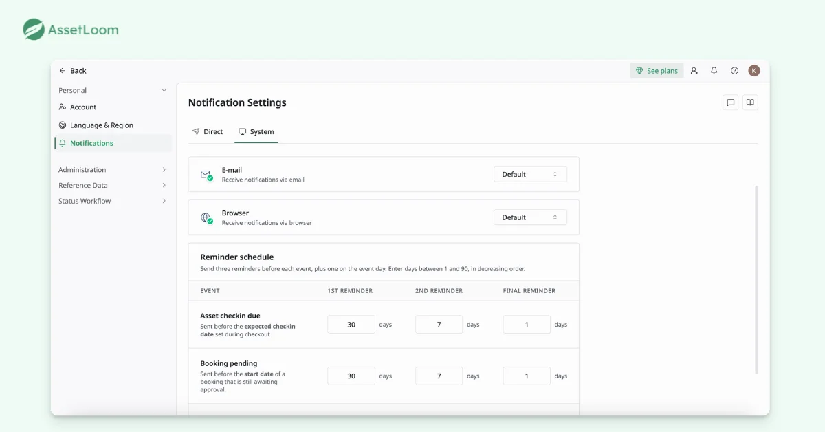Screen dimensions: 825x432
Task: Edit Asset checkin due 2nd reminder field
Action: click(439, 325)
